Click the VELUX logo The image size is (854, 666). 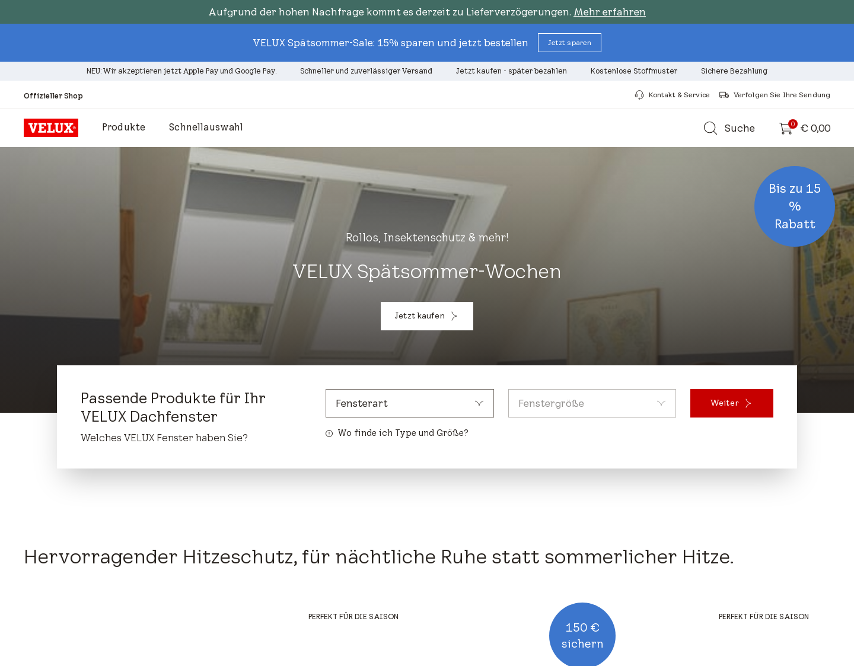tap(51, 128)
